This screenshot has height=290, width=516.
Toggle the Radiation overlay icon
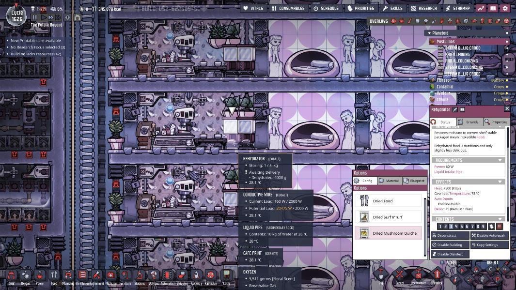click(506, 21)
